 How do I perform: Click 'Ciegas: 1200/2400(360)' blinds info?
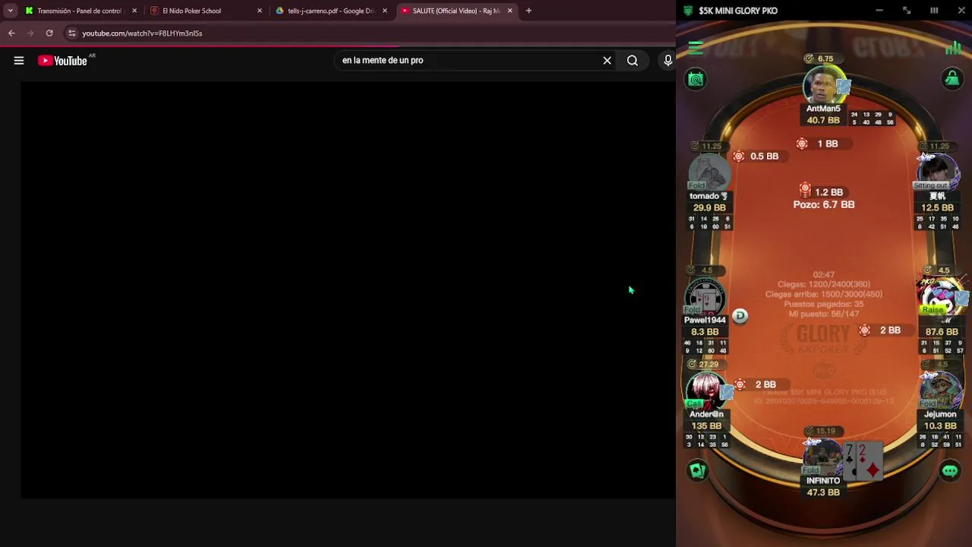pyautogui.click(x=824, y=284)
